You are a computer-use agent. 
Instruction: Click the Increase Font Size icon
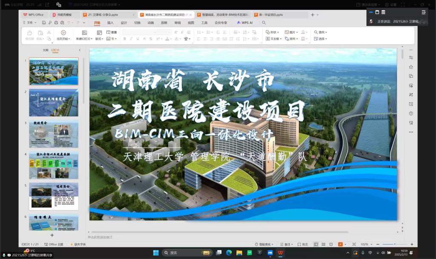(176, 32)
